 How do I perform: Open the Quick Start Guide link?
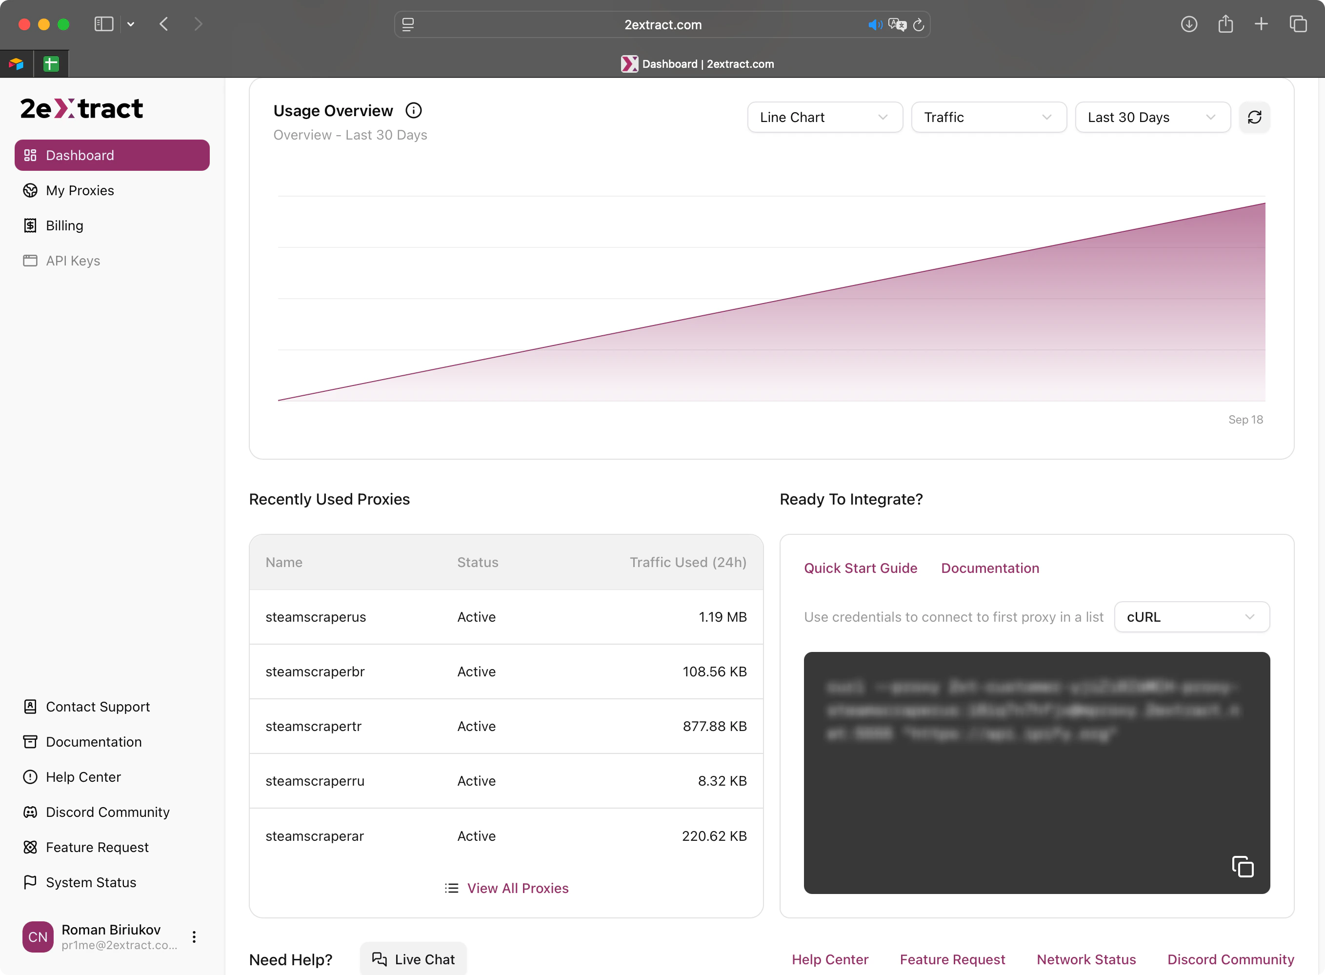pos(860,568)
